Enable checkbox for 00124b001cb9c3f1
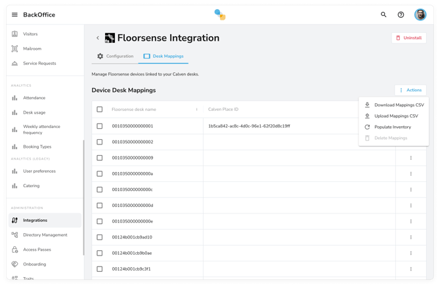Image resolution: width=440 pixels, height=287 pixels. pyautogui.click(x=100, y=269)
